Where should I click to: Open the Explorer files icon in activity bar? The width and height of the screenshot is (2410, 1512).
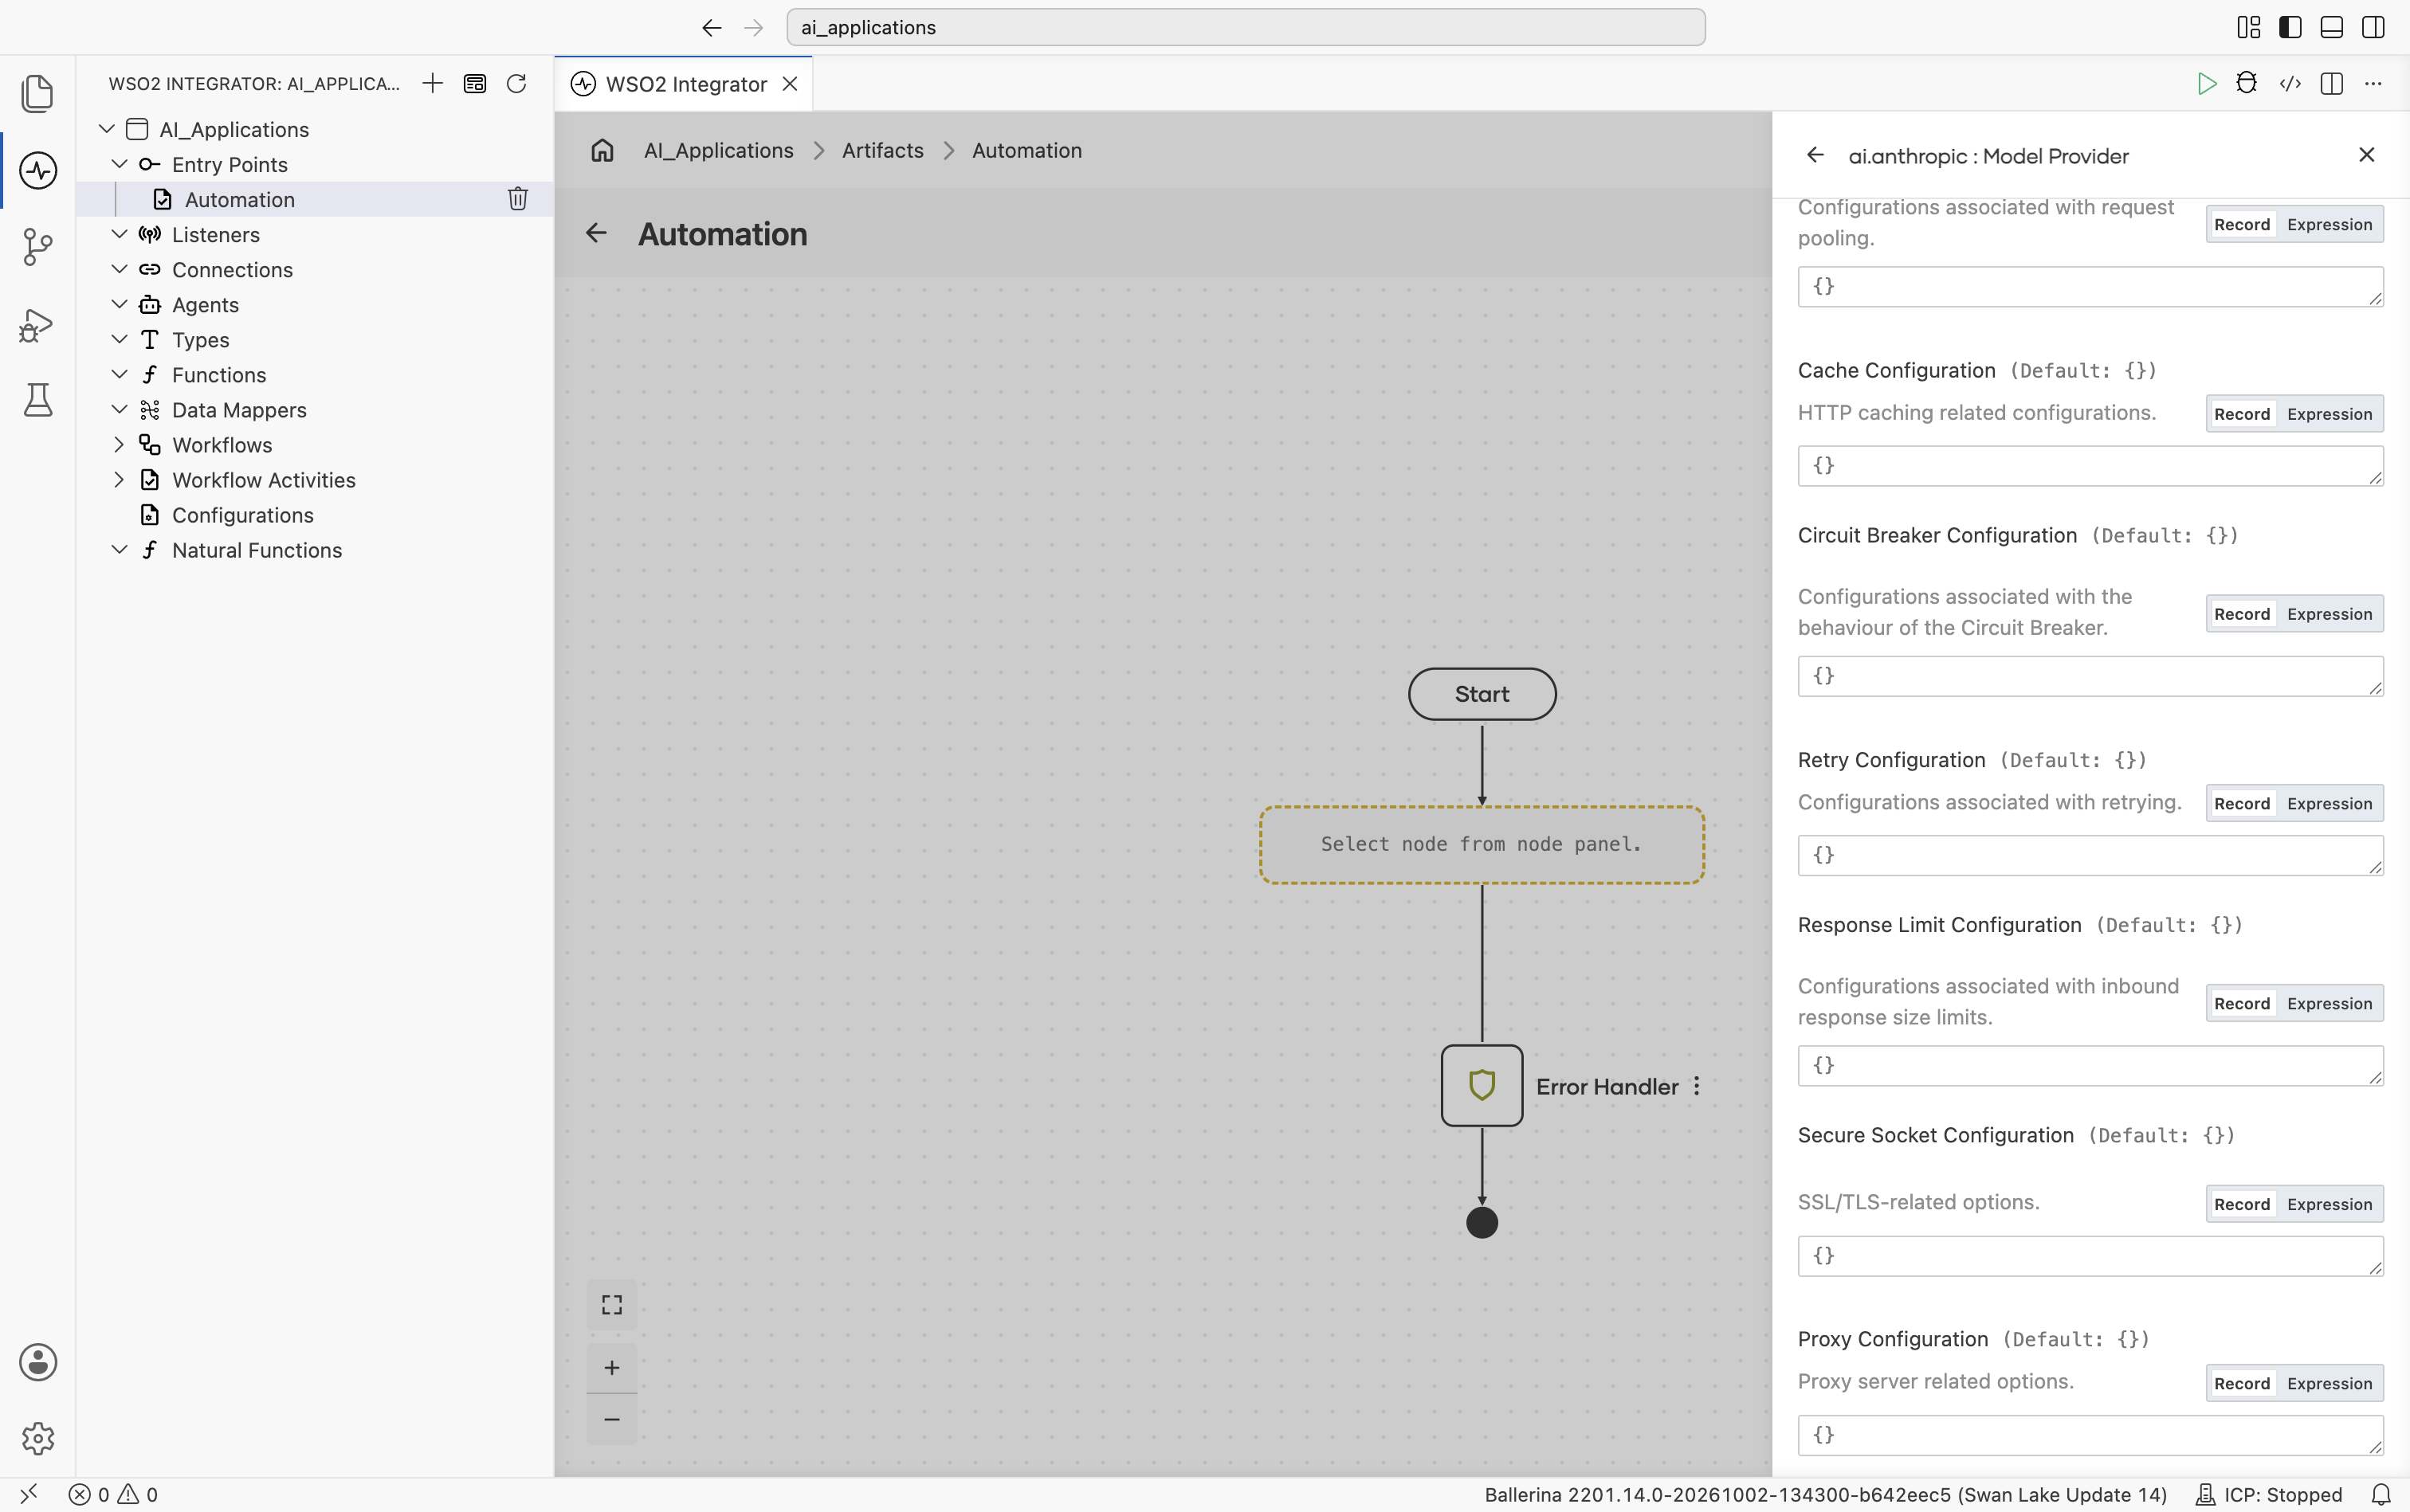(38, 93)
